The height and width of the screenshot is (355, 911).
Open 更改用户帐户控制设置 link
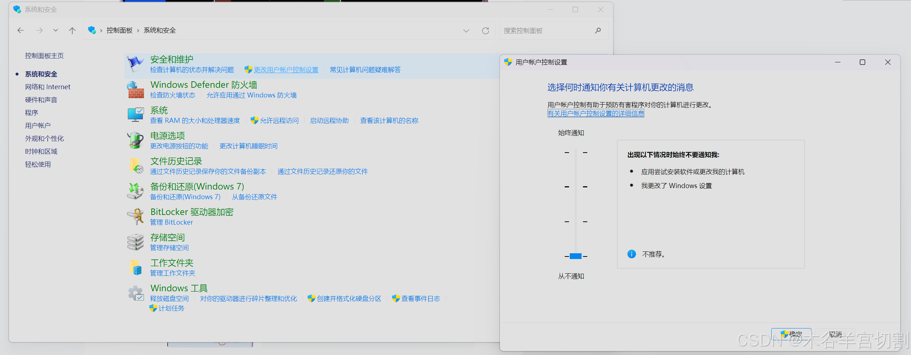286,69
